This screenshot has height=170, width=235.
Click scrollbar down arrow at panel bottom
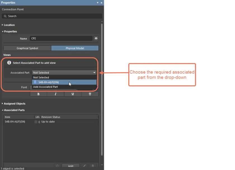click(x=102, y=165)
